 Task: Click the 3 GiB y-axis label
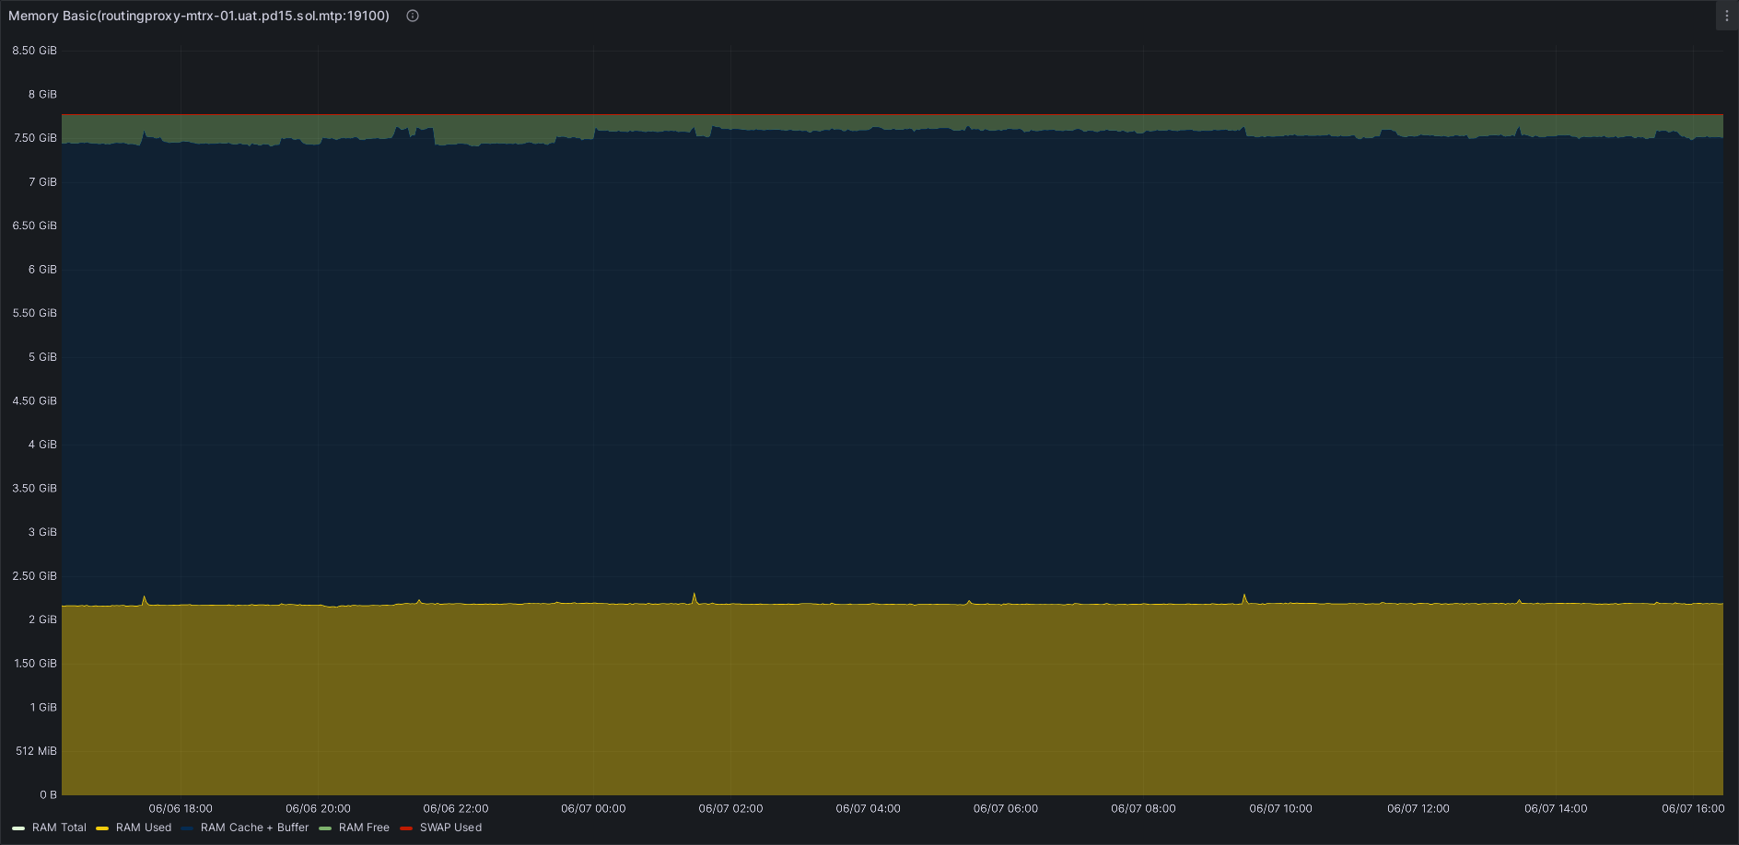pyautogui.click(x=42, y=532)
